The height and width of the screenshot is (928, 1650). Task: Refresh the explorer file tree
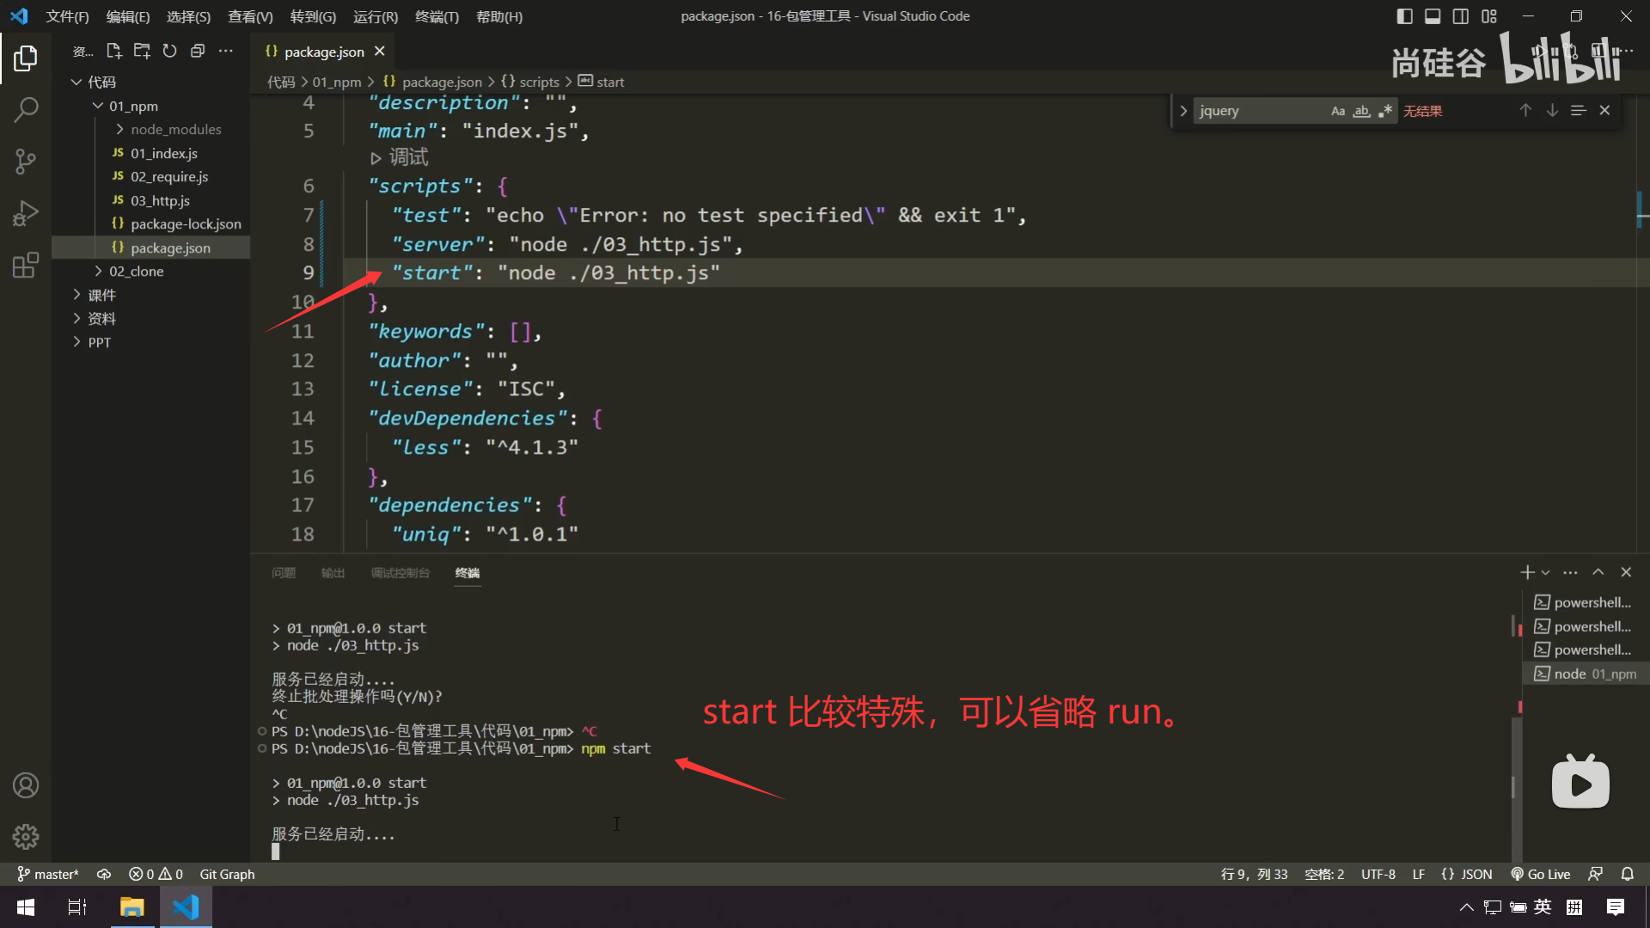(169, 52)
